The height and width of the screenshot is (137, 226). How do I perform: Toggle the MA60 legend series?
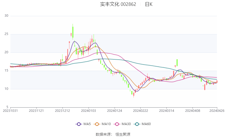[x=142, y=124]
